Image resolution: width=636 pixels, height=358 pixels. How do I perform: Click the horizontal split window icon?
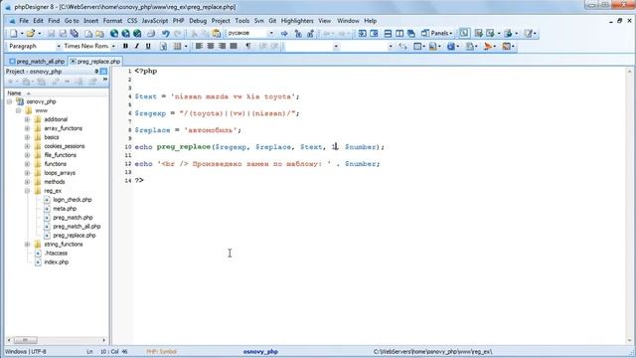tap(388, 33)
